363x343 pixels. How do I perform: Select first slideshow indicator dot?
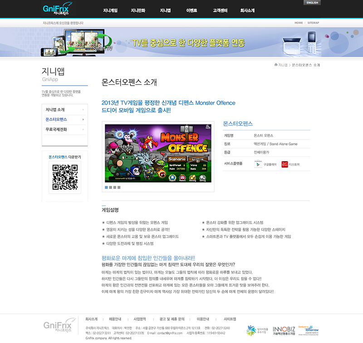pyautogui.click(x=106, y=188)
